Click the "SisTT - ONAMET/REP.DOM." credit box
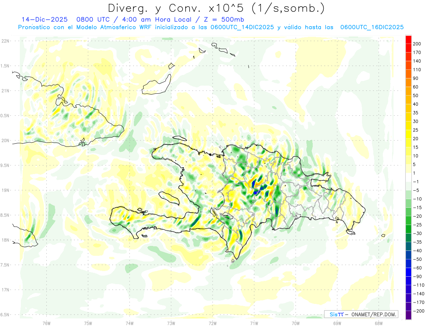 point(361,314)
